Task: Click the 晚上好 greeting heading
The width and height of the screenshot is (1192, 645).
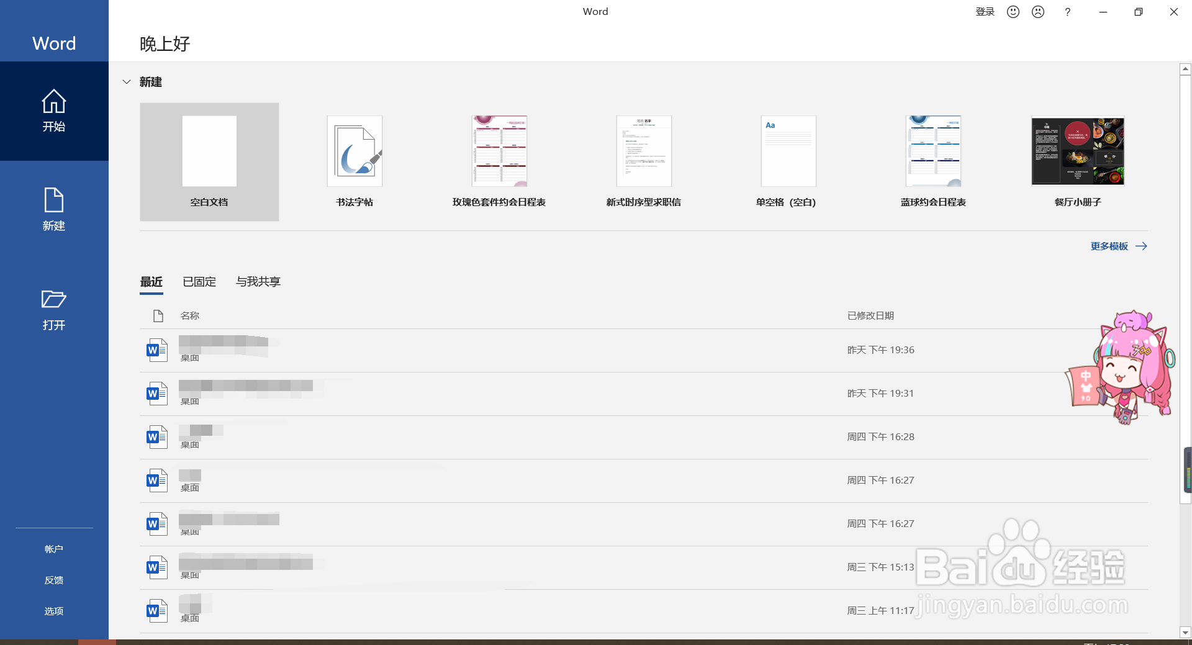Action: tap(165, 44)
